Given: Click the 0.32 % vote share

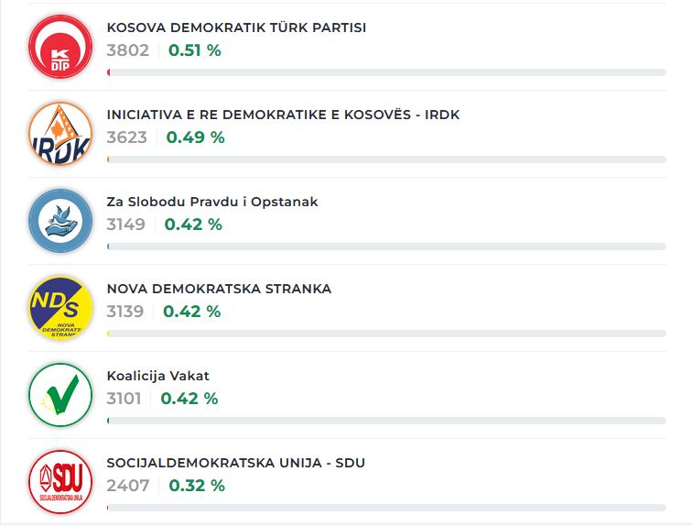Looking at the screenshot, I should pyautogui.click(x=196, y=486).
